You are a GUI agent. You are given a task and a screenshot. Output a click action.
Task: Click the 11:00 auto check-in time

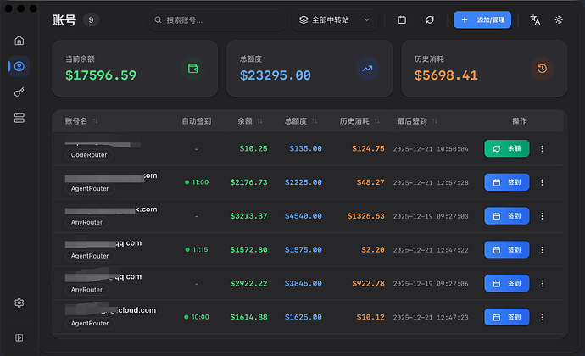pyautogui.click(x=197, y=182)
